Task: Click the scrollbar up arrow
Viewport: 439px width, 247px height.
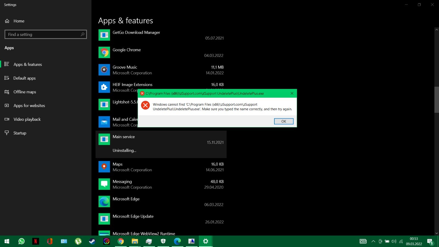Action: click(437, 30)
